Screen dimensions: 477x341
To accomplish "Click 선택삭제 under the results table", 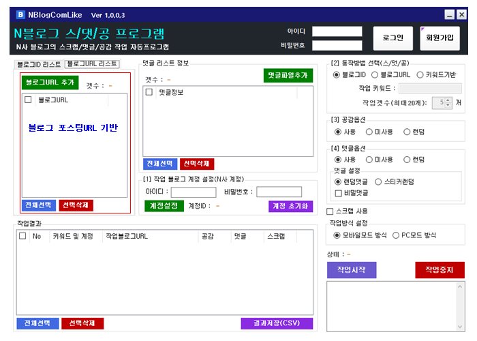I will pyautogui.click(x=82, y=323).
